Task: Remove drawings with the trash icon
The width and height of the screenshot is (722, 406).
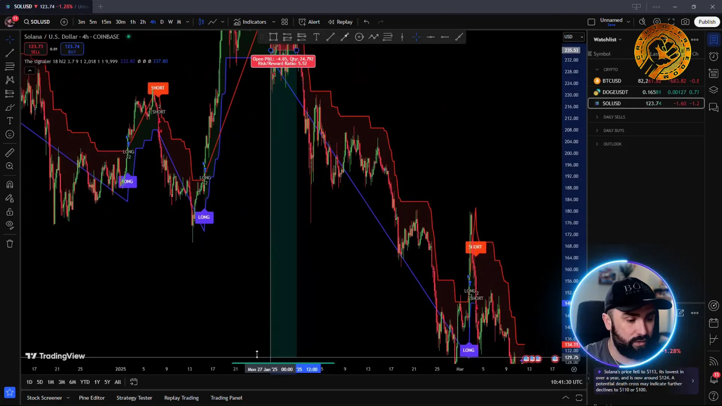Action: [x=10, y=244]
